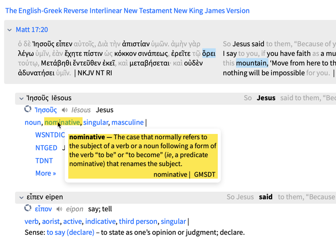
Task: Click the lemma ring icon beside εἶπον
Action: 28,208
